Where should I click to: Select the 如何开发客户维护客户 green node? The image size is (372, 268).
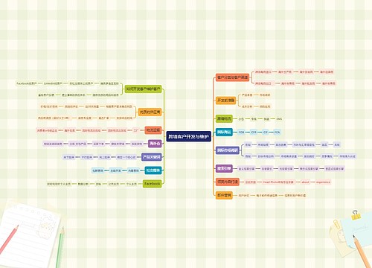click(x=143, y=89)
